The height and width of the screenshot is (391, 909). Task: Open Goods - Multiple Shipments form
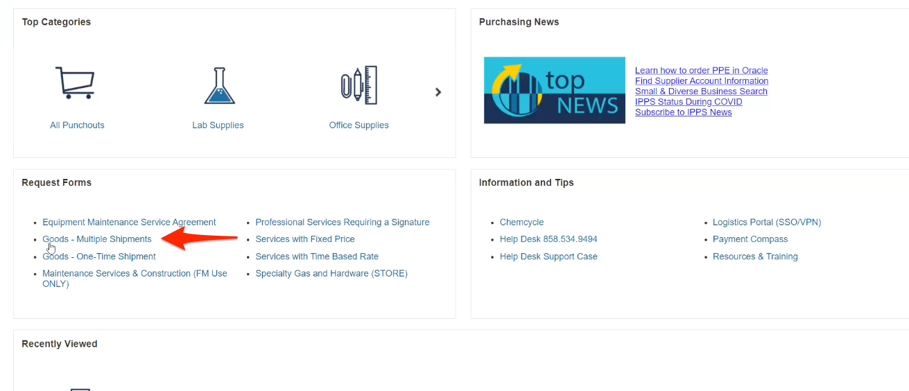pyautogui.click(x=97, y=239)
